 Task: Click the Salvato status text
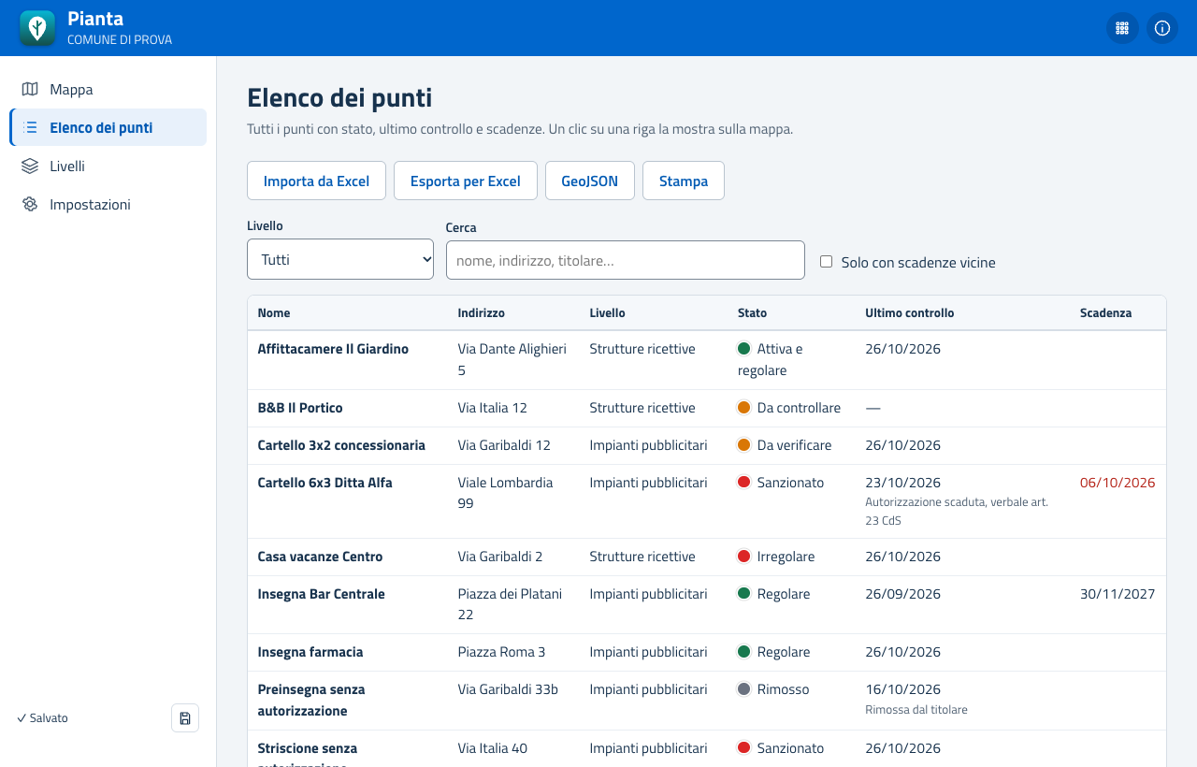[x=42, y=718]
